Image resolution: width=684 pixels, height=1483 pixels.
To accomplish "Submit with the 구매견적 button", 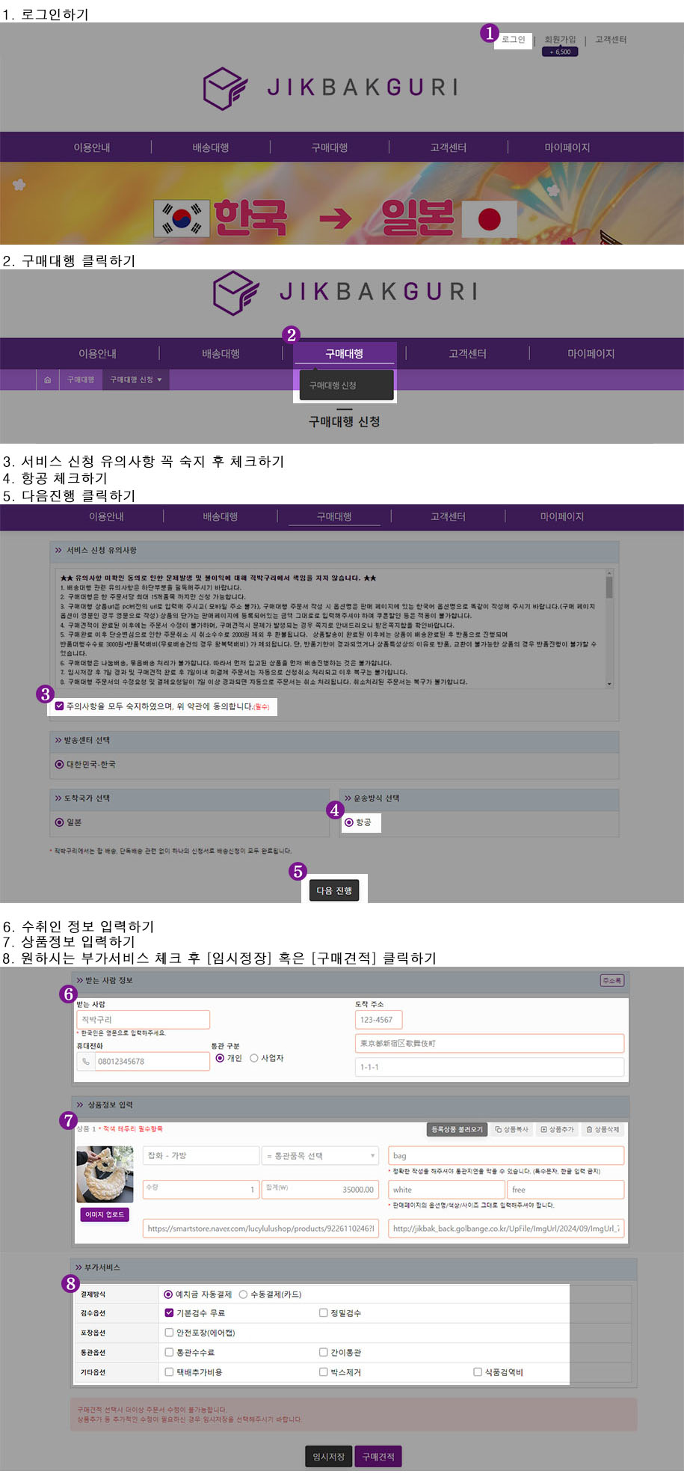I will click(x=378, y=1457).
